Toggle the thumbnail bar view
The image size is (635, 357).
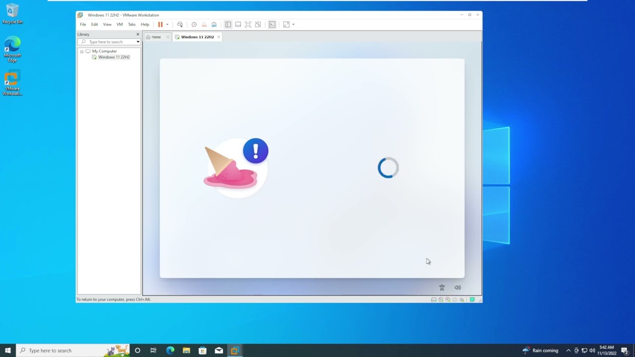pyautogui.click(x=238, y=24)
